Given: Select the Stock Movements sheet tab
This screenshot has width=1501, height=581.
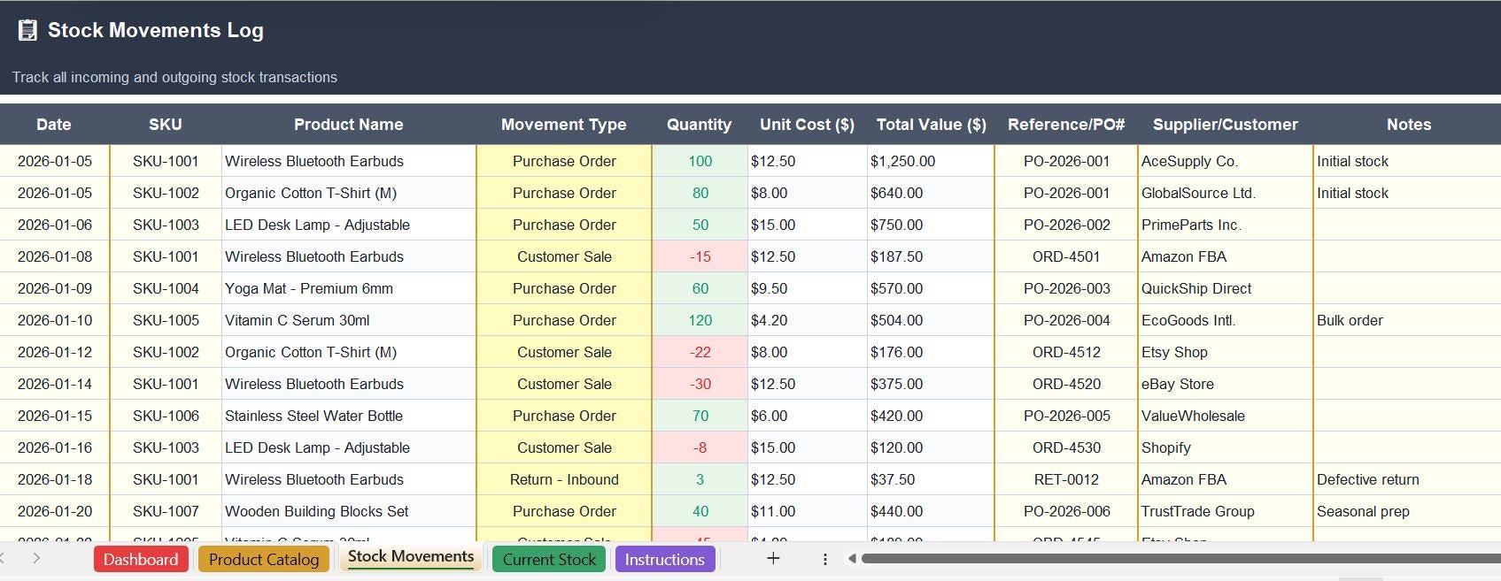Looking at the screenshot, I should pos(411,557).
